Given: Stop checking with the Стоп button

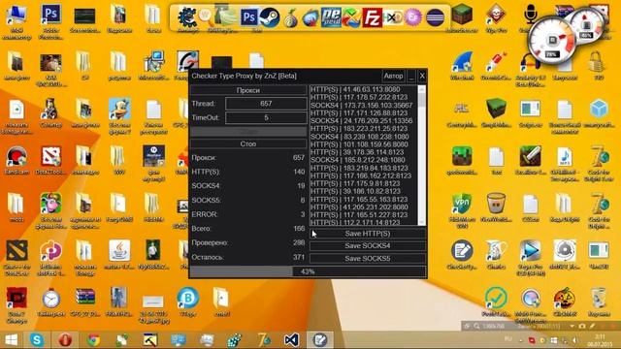Looking at the screenshot, I should [x=248, y=144].
